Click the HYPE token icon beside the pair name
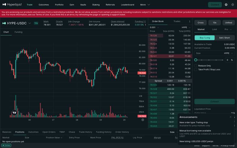The height and width of the screenshot is (148, 237). pos(4,23)
